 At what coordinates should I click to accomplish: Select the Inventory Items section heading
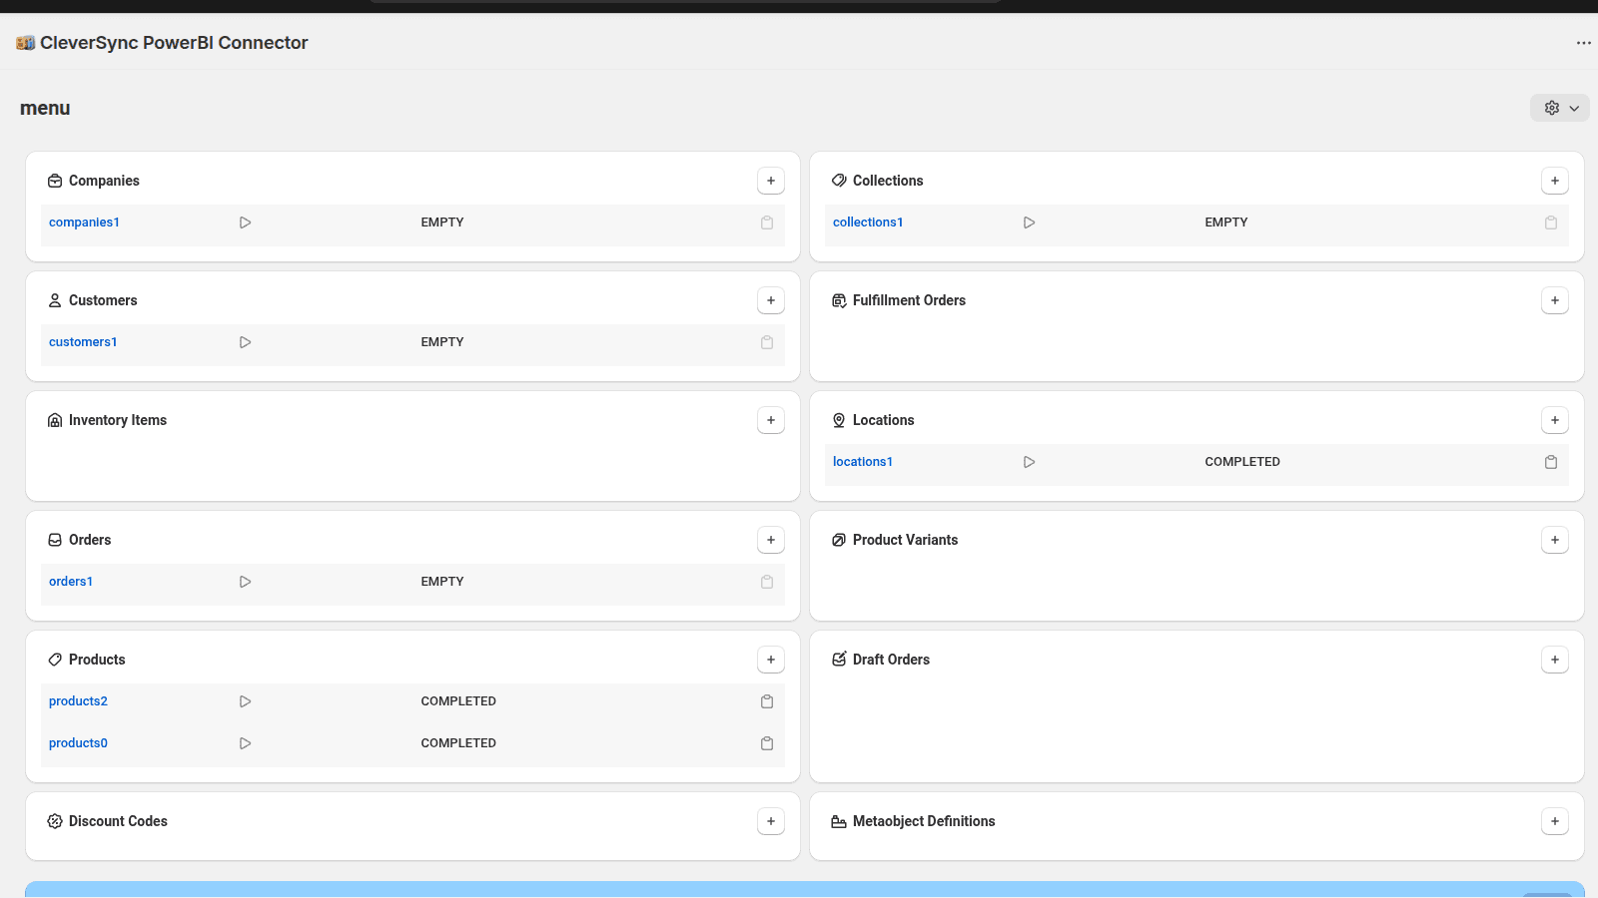click(x=118, y=420)
